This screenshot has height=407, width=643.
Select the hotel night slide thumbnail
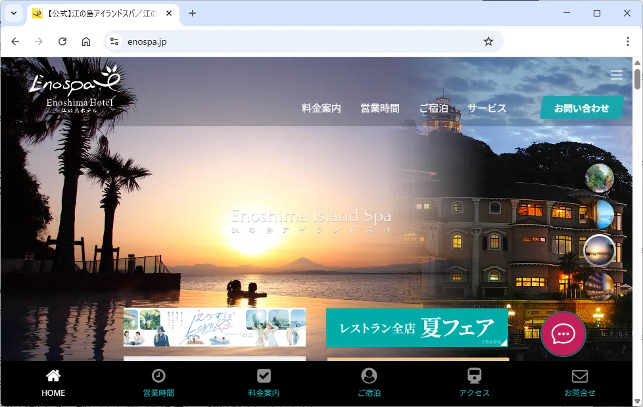(599, 286)
